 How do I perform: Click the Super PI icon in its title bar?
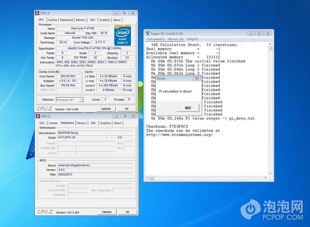point(148,33)
